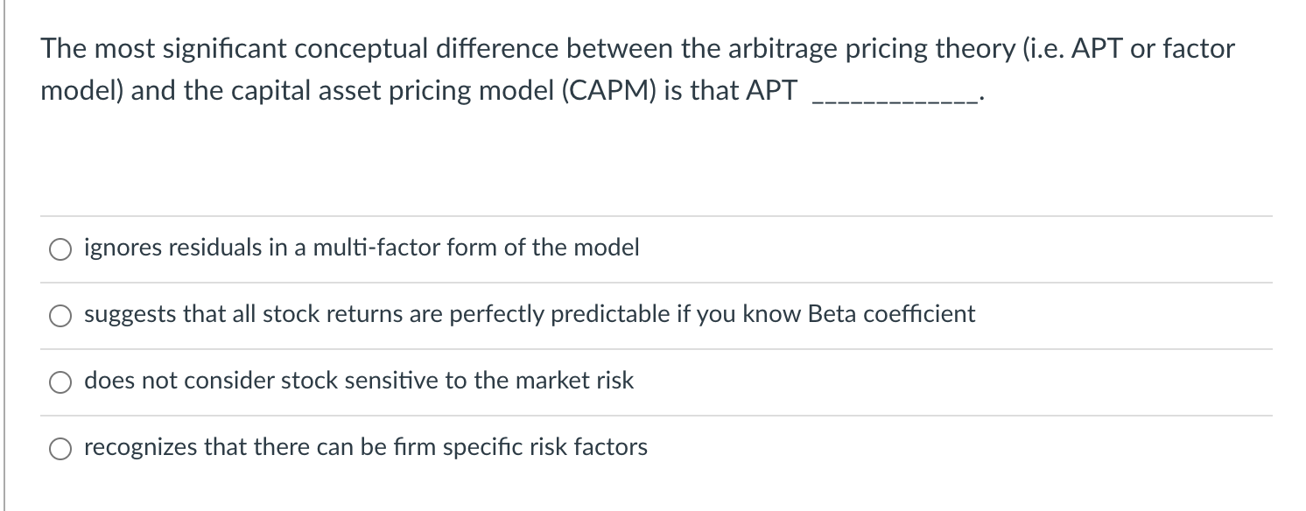Select the radio button for "ignores residuals" option

[60, 249]
